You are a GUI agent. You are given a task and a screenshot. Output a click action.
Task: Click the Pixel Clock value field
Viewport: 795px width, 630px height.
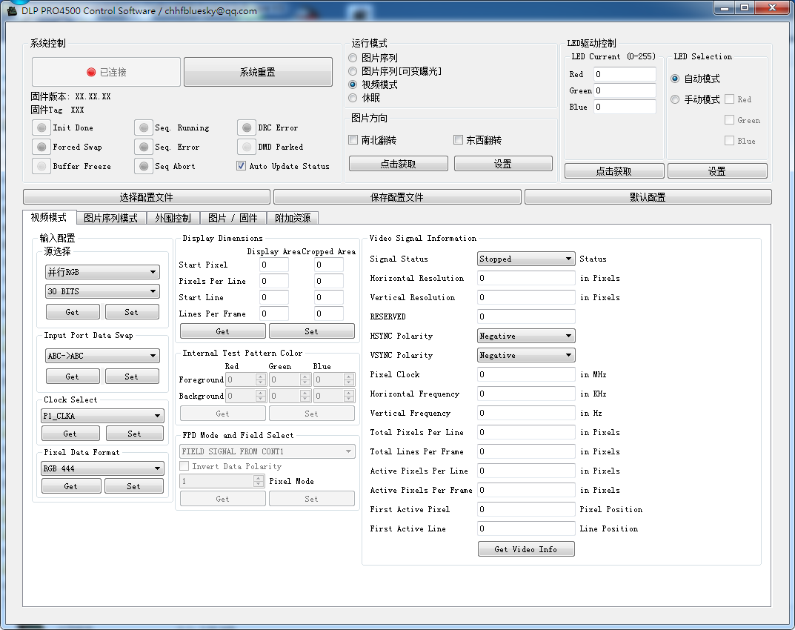point(526,374)
